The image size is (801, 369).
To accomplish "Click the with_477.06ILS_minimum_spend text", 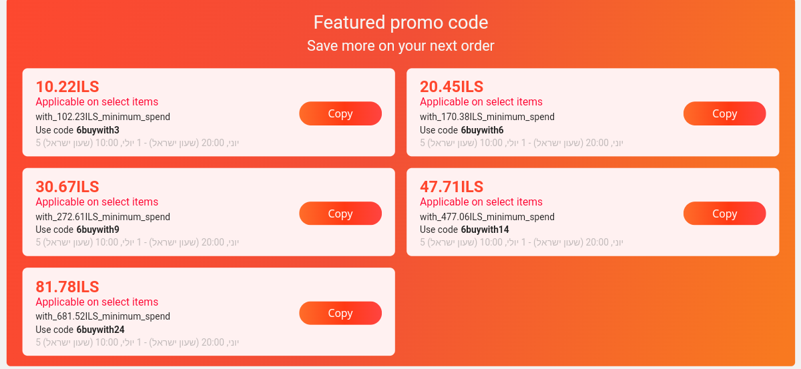I will 487,217.
